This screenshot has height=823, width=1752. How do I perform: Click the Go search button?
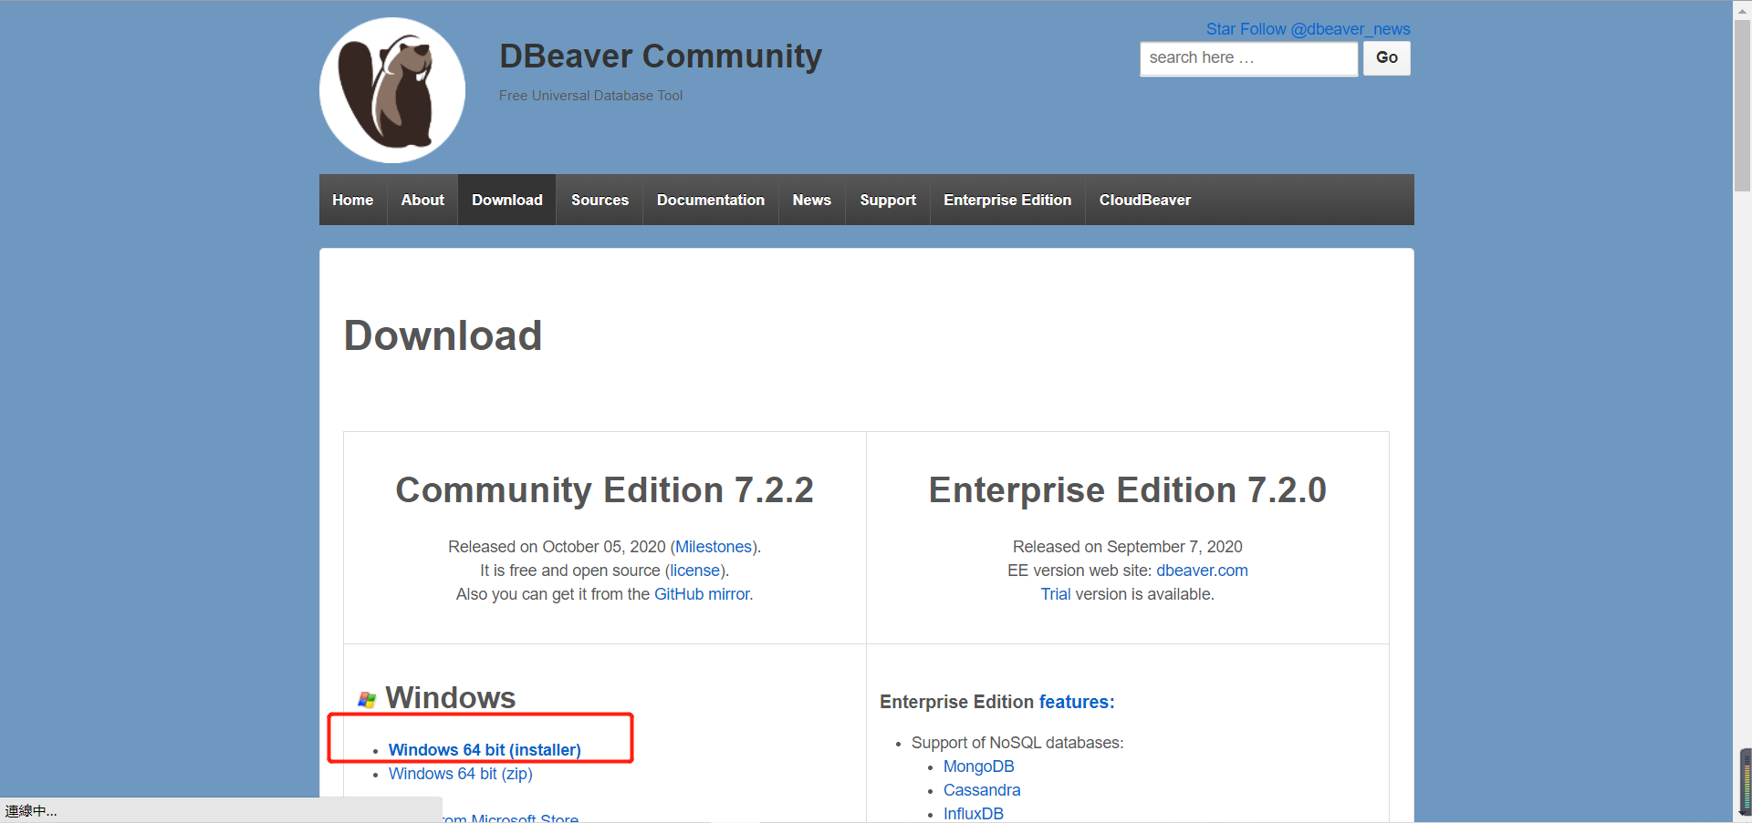pyautogui.click(x=1385, y=57)
